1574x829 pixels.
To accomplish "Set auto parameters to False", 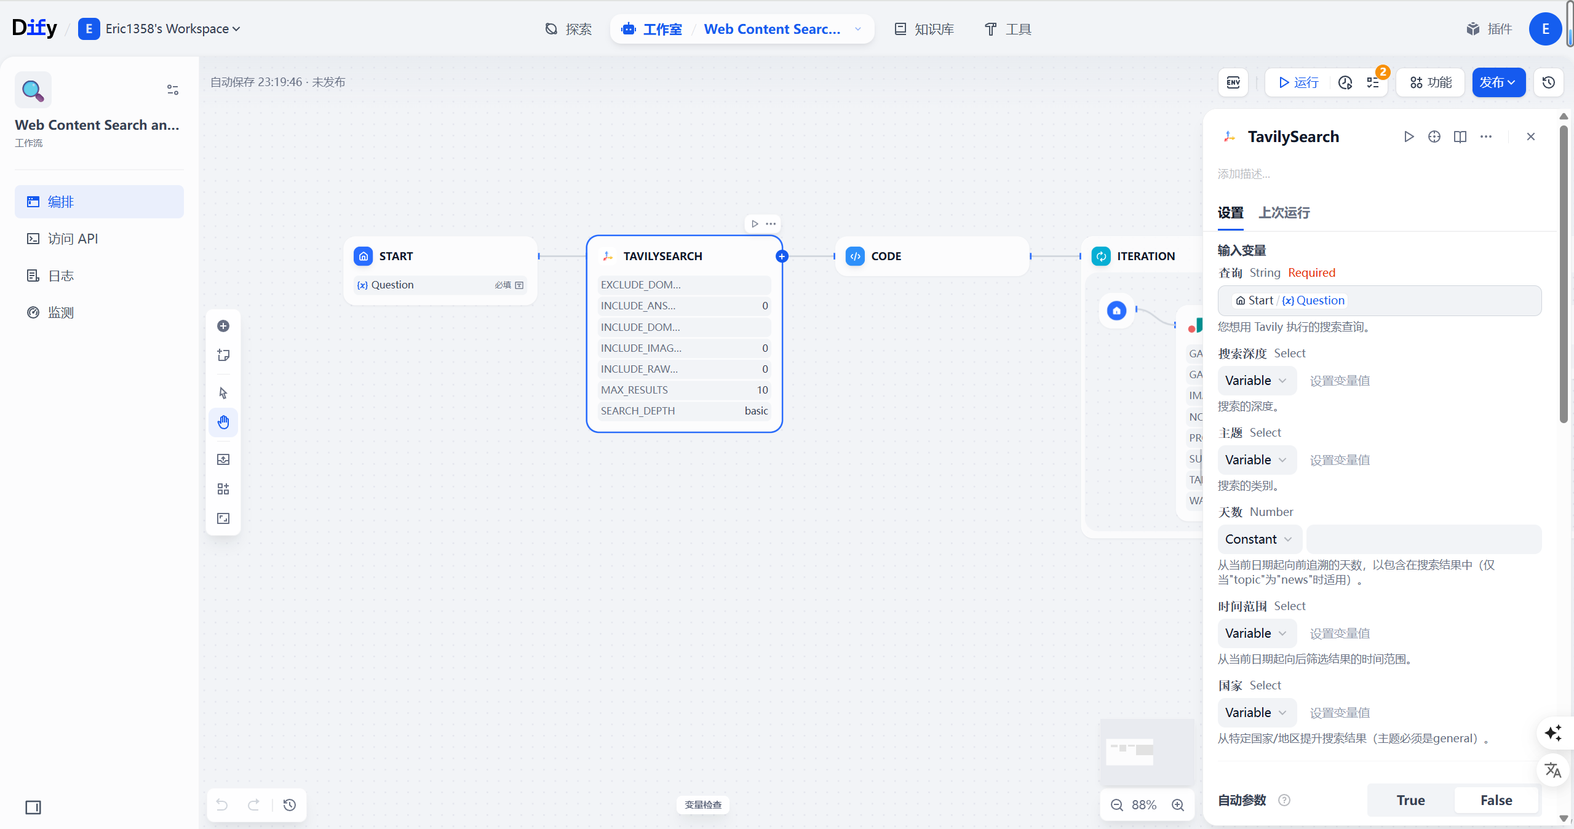I will (x=1496, y=800).
